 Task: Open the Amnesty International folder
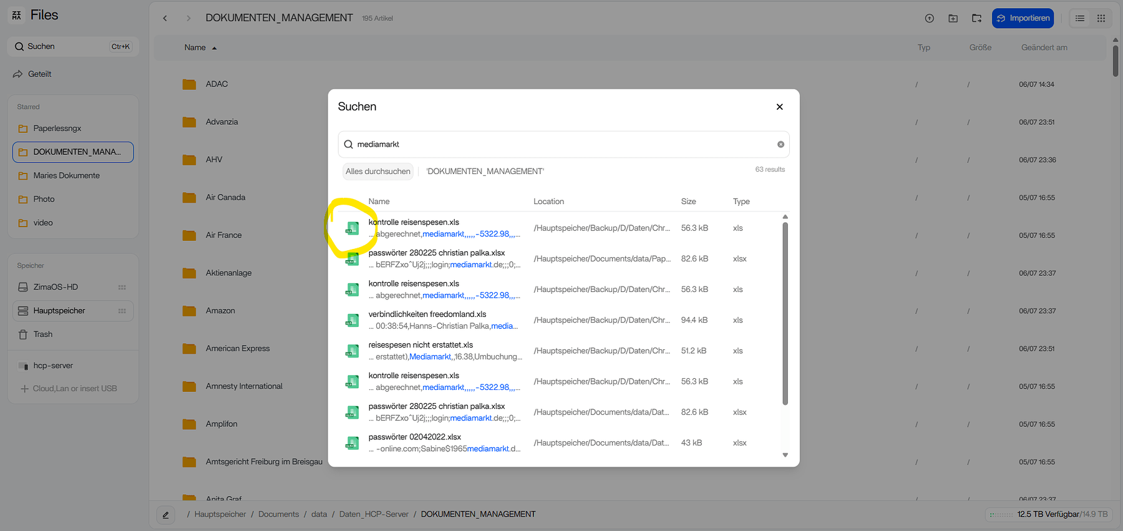[x=244, y=387]
